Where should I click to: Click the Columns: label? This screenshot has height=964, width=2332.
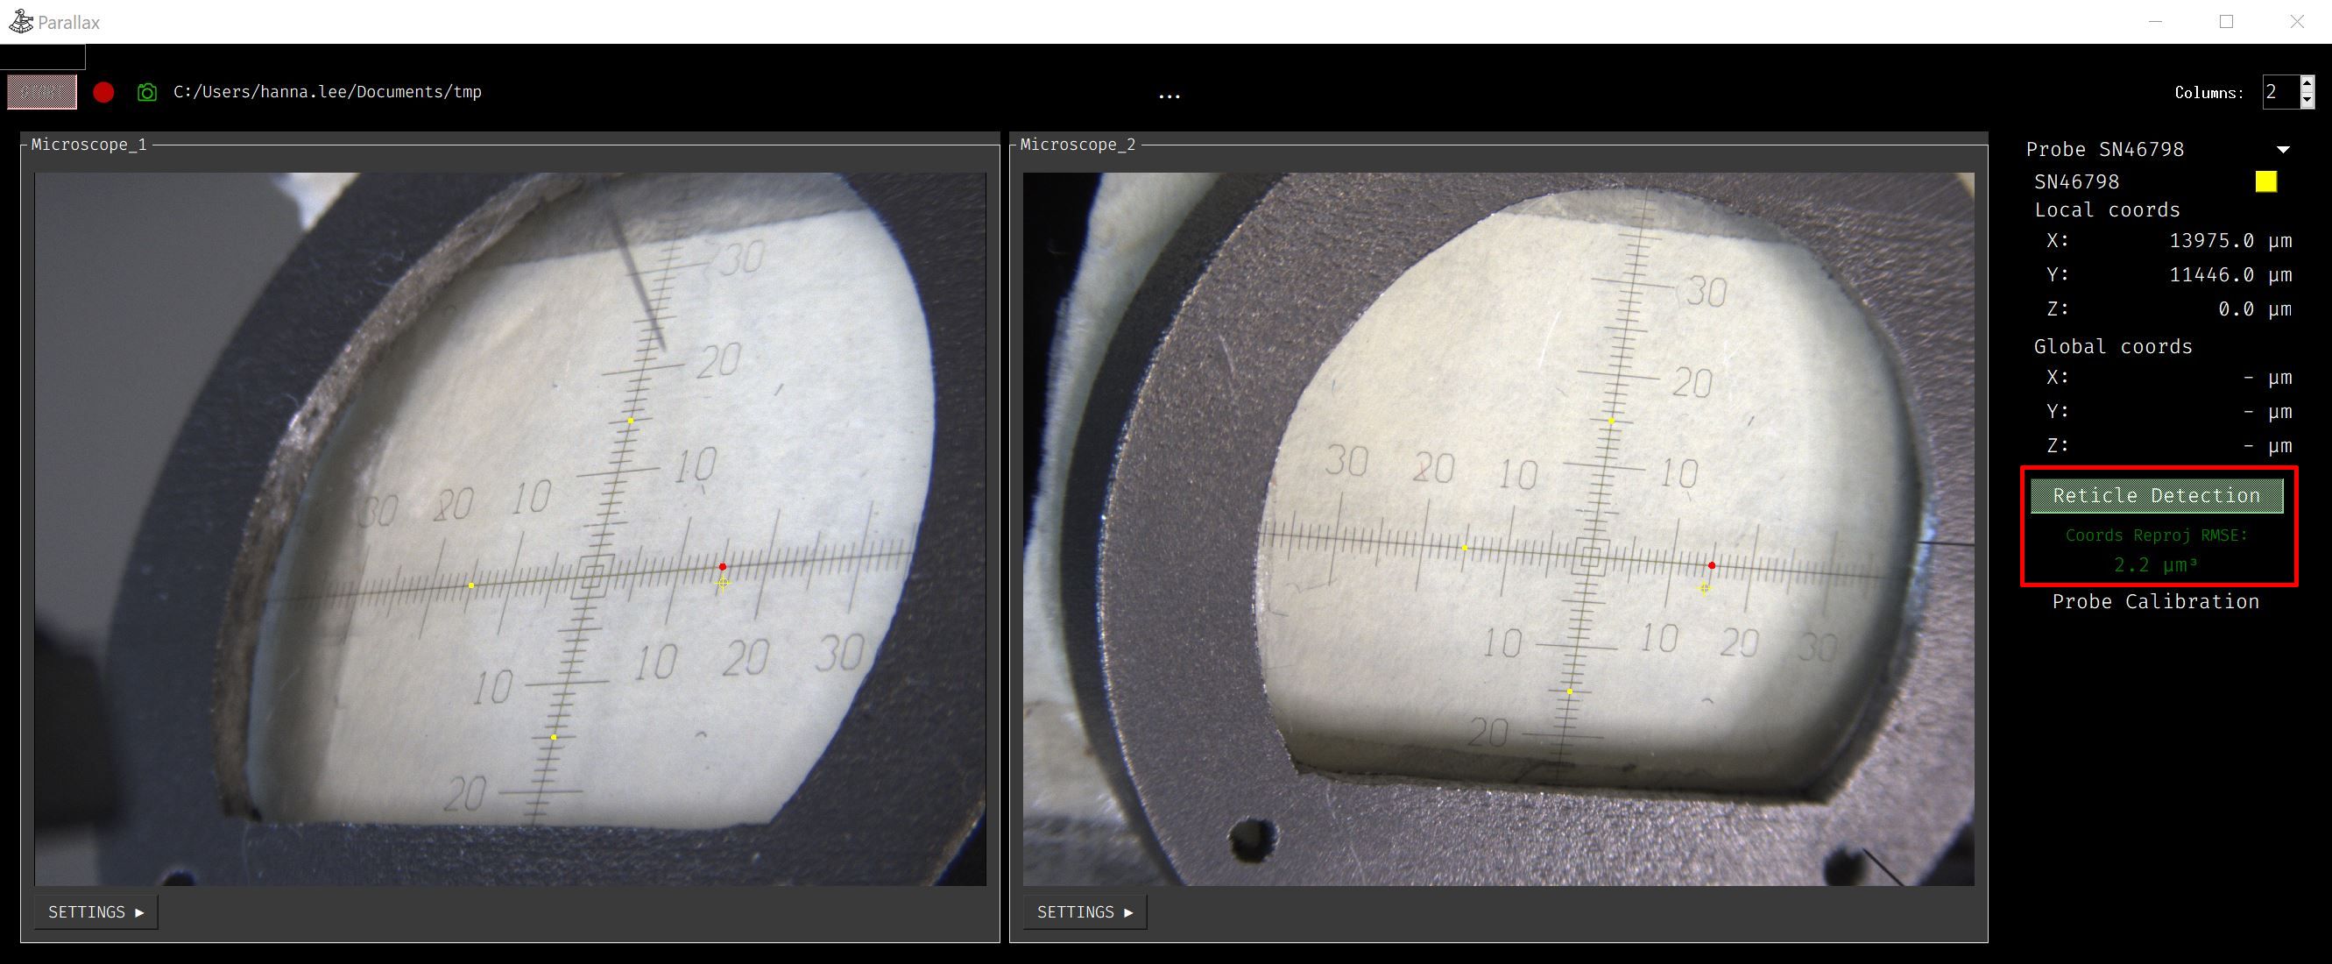pos(2208,92)
